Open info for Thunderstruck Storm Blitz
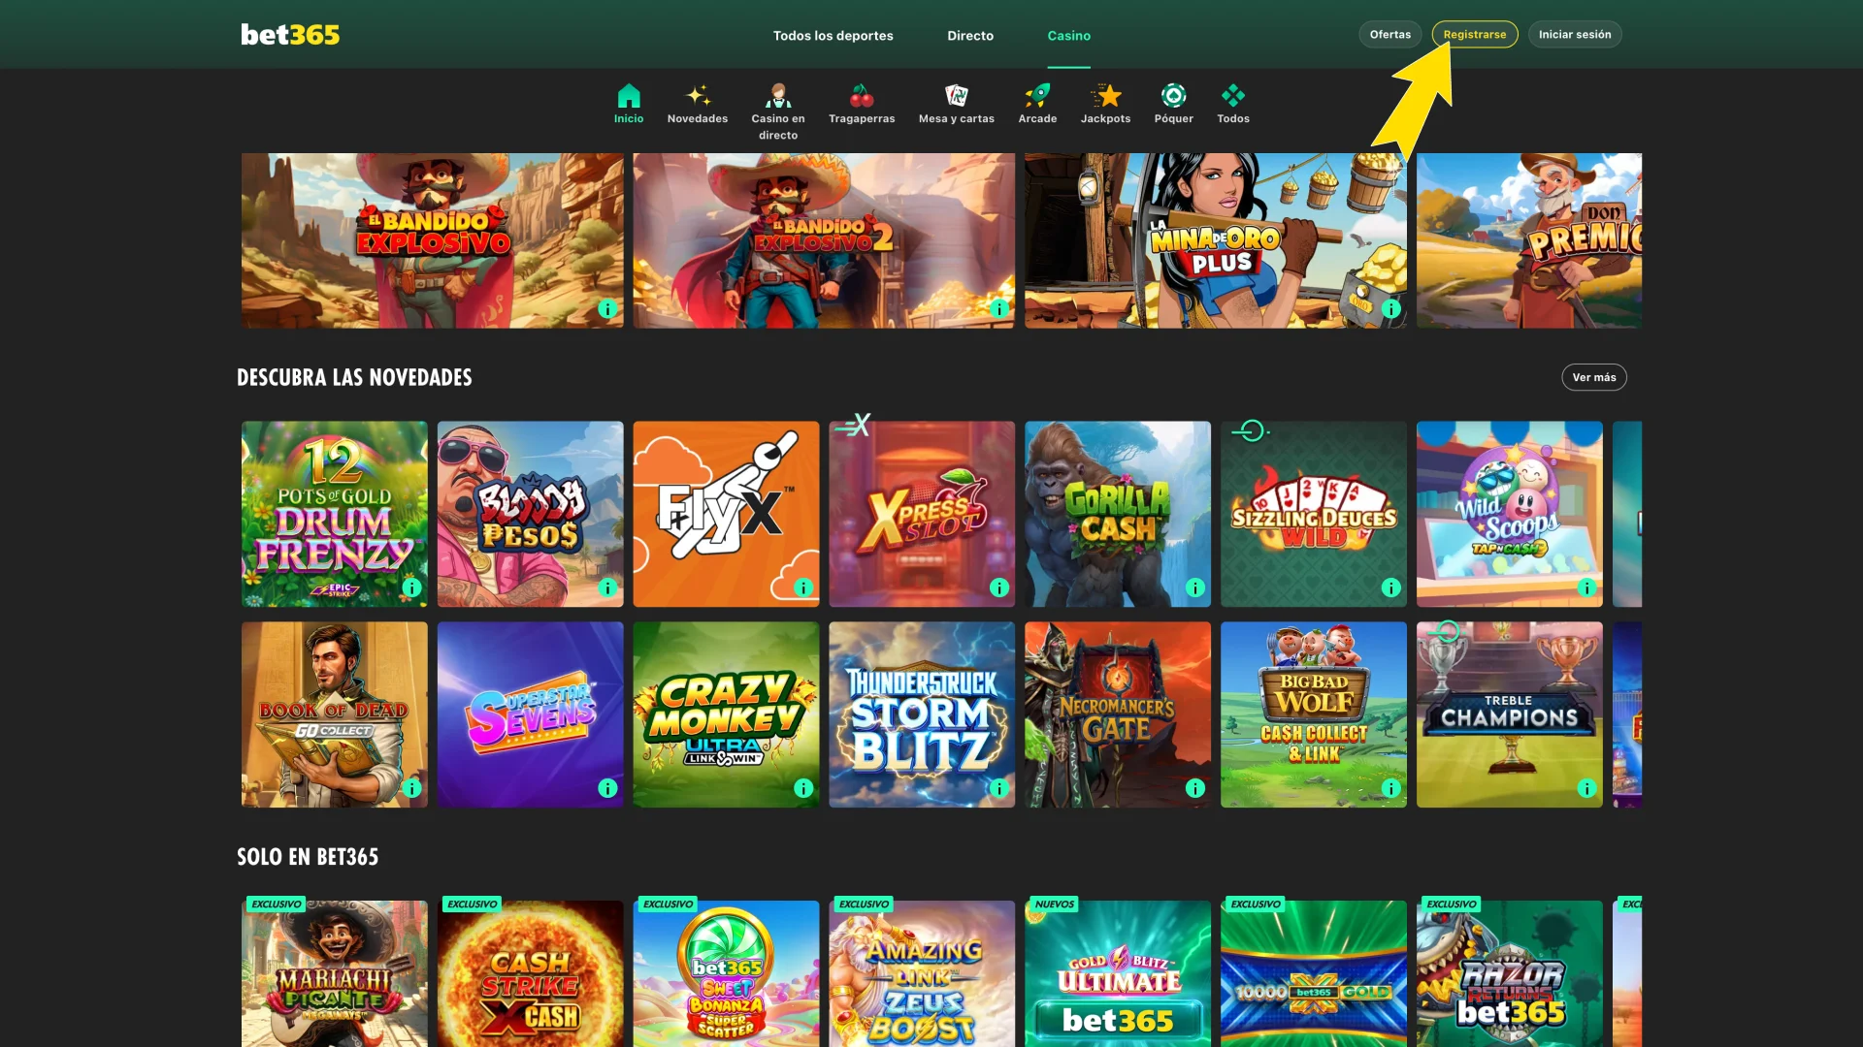 998,788
